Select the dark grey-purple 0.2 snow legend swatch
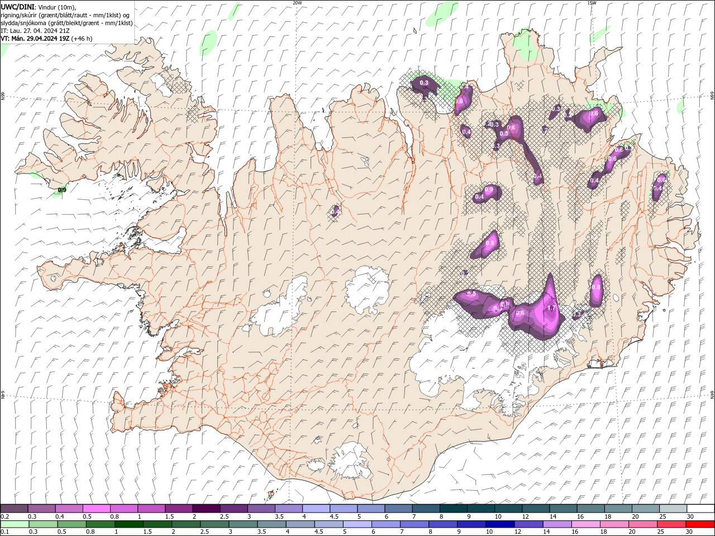715x536 pixels. pos(14,509)
